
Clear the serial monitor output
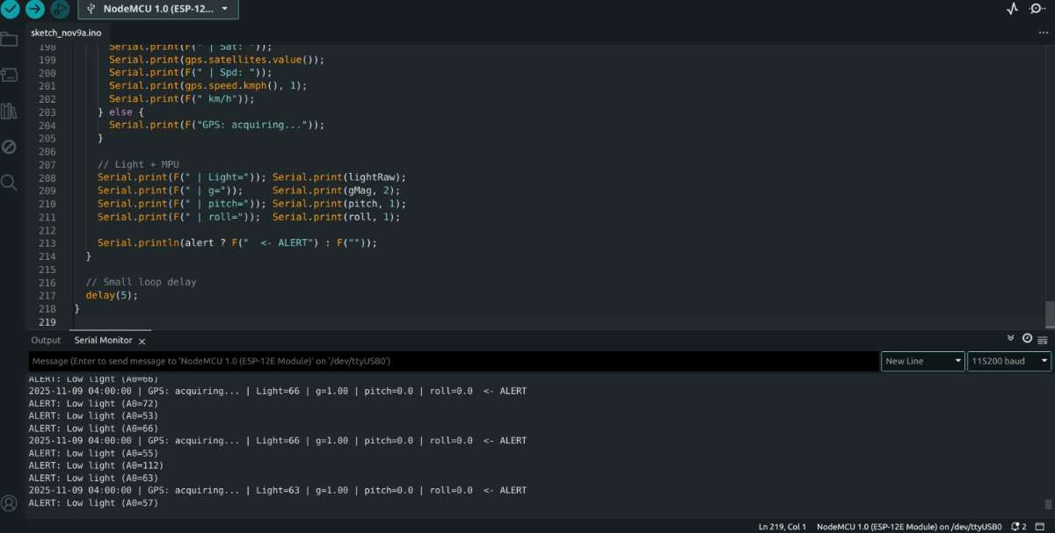click(1043, 339)
